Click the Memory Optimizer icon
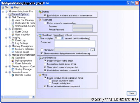This screenshot has height=103, width=140. pos(13,49)
